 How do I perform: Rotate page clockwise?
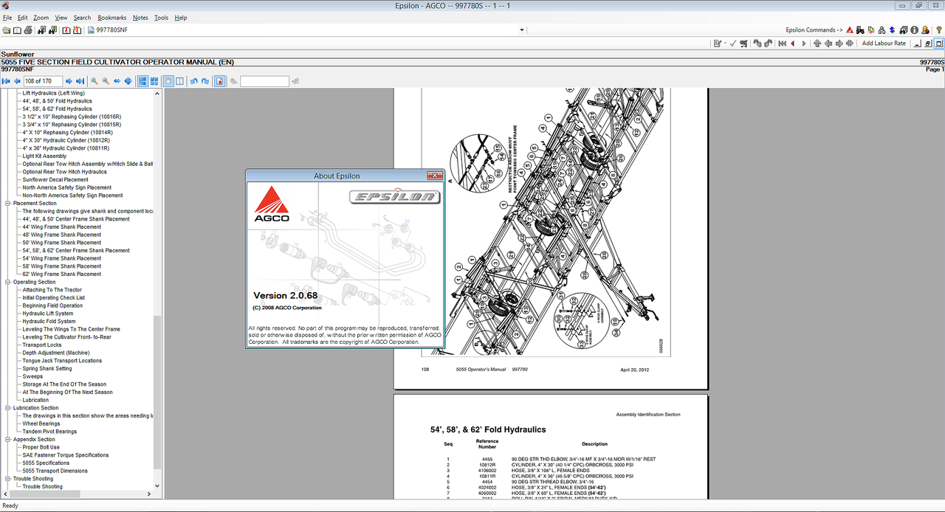tap(205, 81)
